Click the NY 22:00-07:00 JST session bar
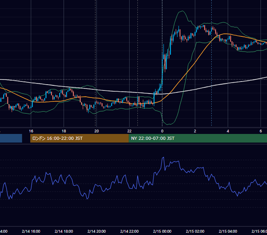267x235 pixels. coord(198,138)
